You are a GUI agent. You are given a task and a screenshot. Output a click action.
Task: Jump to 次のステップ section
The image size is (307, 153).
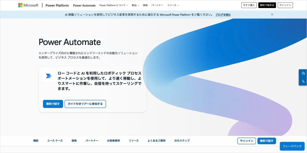182,141
